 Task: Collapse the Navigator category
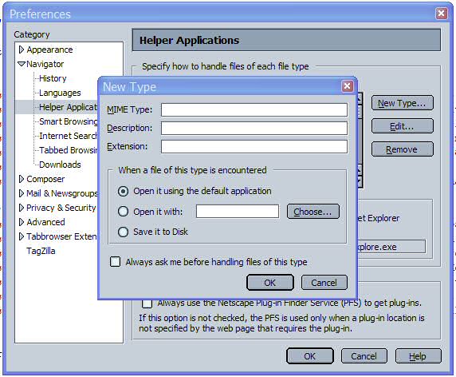click(22, 64)
